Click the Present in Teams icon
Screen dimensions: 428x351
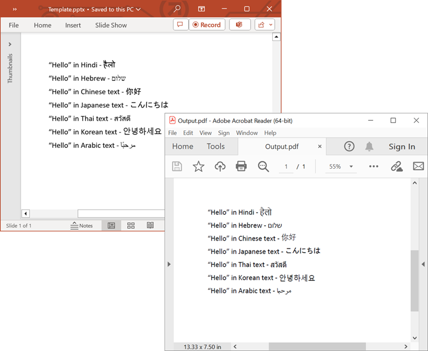click(239, 25)
